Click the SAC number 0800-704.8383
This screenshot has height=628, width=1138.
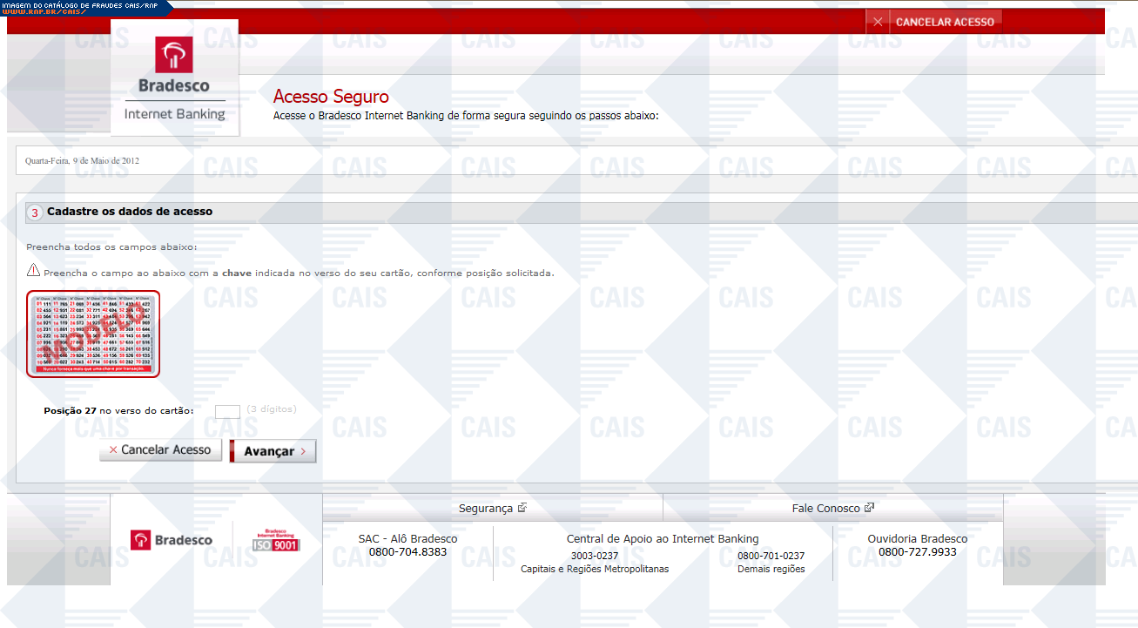pos(407,552)
